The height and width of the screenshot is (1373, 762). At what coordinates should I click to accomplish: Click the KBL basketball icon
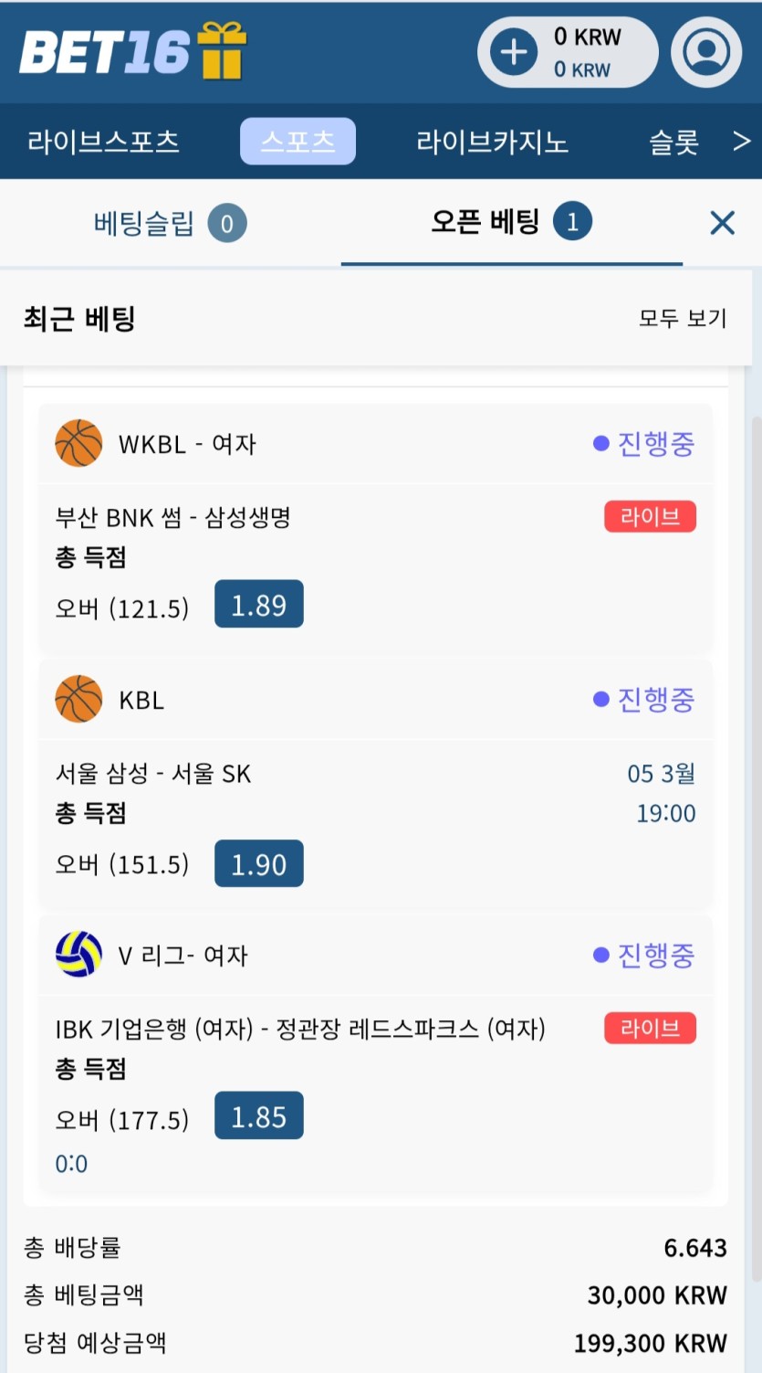pos(78,700)
